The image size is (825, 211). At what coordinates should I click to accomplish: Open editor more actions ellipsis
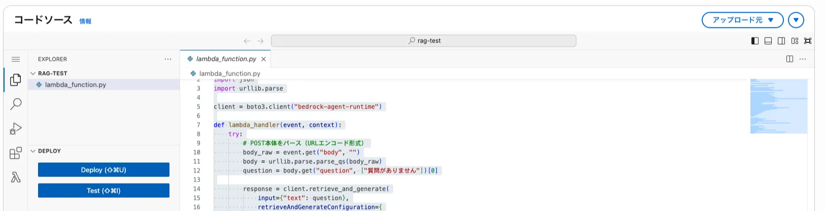pyautogui.click(x=803, y=59)
